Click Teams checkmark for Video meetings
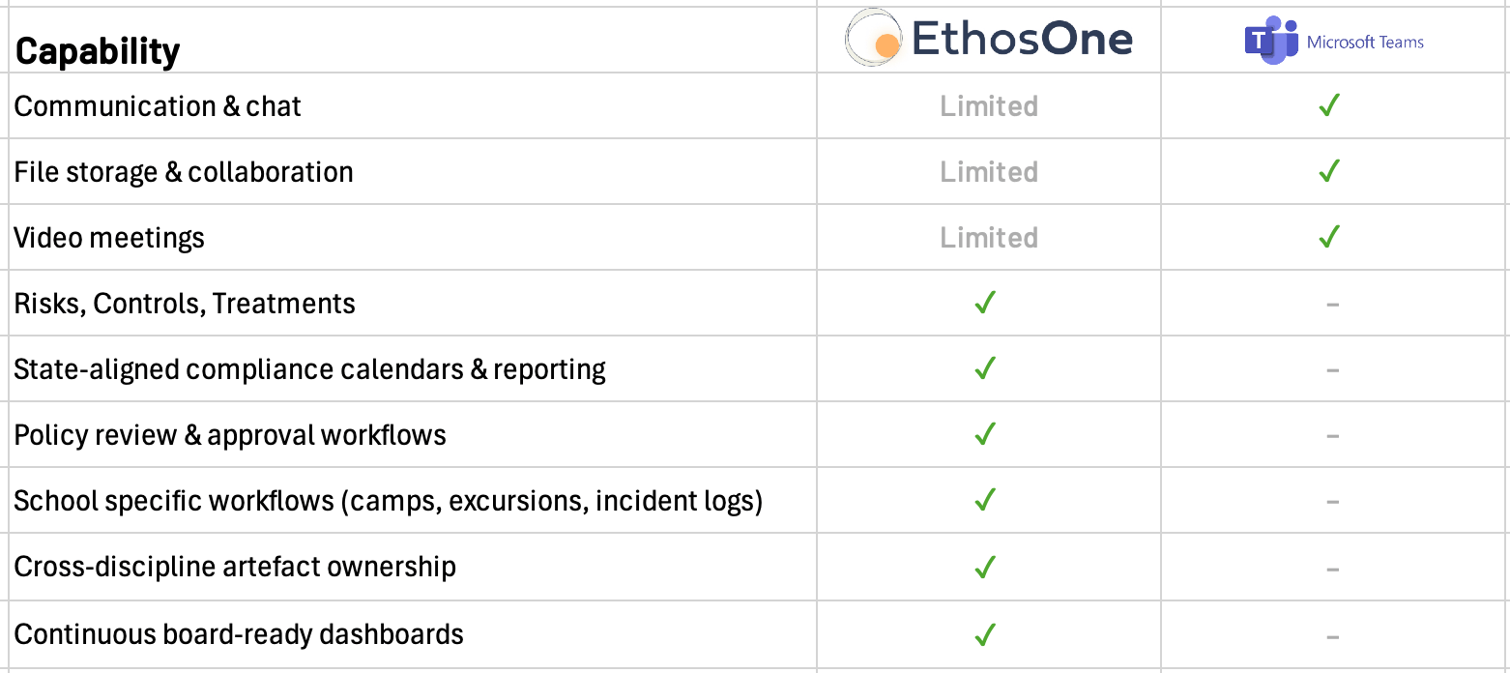1510x673 pixels. click(x=1329, y=237)
